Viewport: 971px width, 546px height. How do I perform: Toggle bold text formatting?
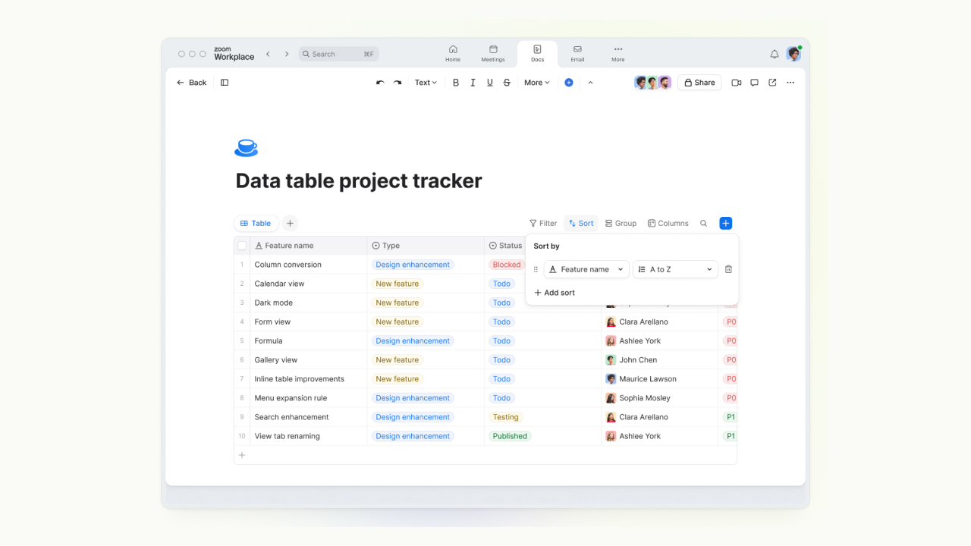[456, 83]
